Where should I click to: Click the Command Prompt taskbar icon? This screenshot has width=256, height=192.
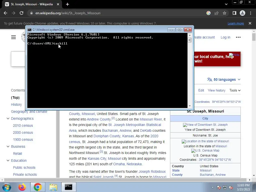tap(68, 187)
